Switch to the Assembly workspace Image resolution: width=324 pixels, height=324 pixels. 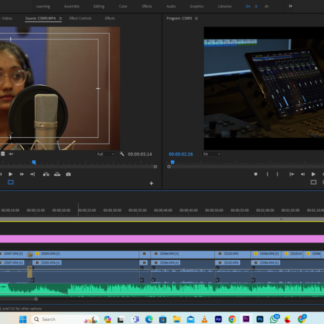tap(72, 6)
